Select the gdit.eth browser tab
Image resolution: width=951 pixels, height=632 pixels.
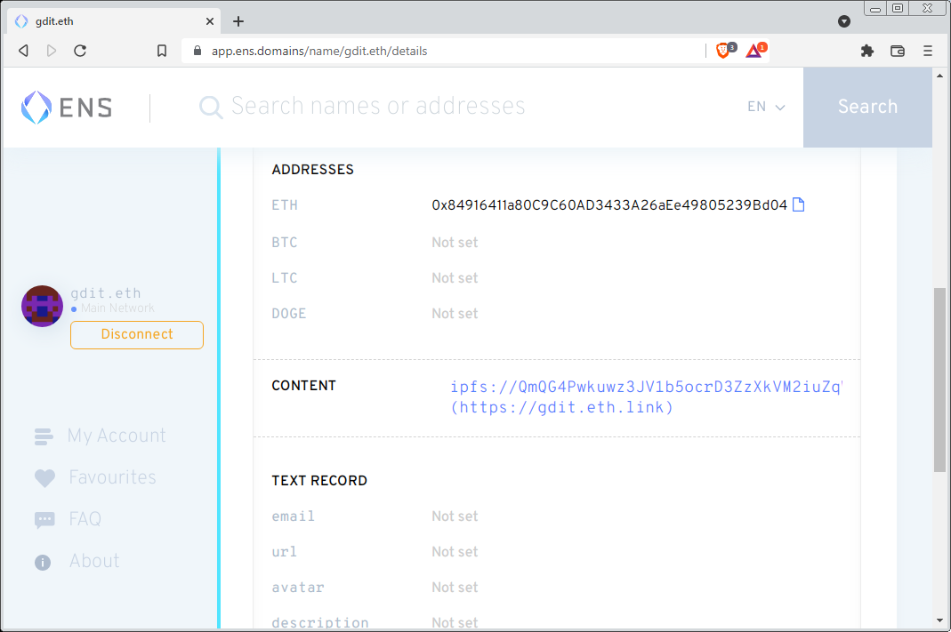coord(115,21)
